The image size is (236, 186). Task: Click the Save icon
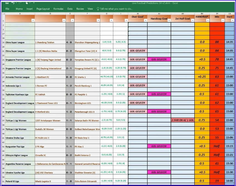tap(7, 3)
